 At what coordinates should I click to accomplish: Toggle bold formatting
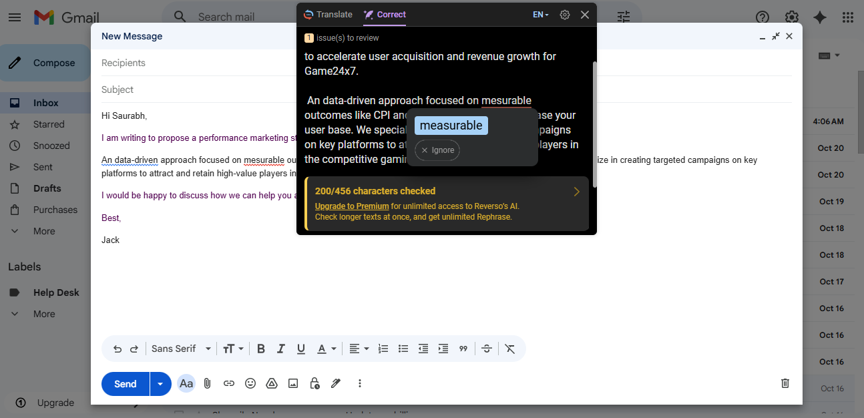261,349
